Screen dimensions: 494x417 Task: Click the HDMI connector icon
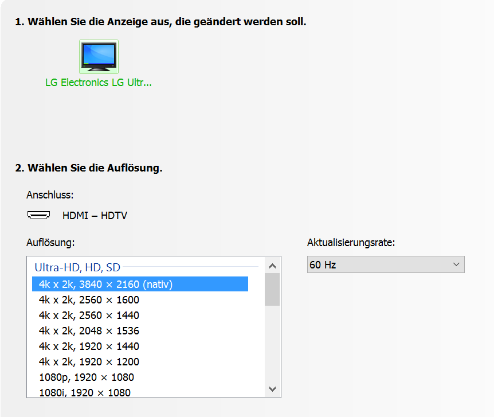(x=39, y=215)
